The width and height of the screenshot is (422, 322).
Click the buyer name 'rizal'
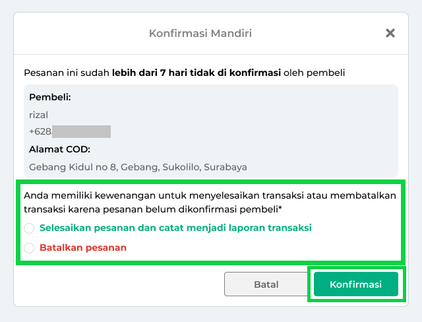pos(39,115)
